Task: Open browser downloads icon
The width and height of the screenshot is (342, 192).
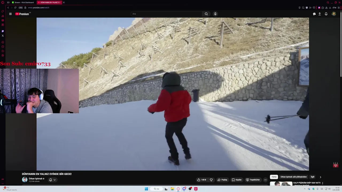Action: coord(330,7)
